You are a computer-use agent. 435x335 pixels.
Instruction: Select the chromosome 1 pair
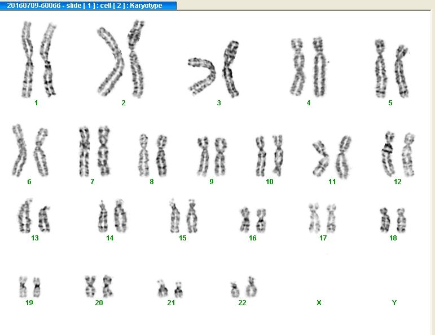(39, 60)
